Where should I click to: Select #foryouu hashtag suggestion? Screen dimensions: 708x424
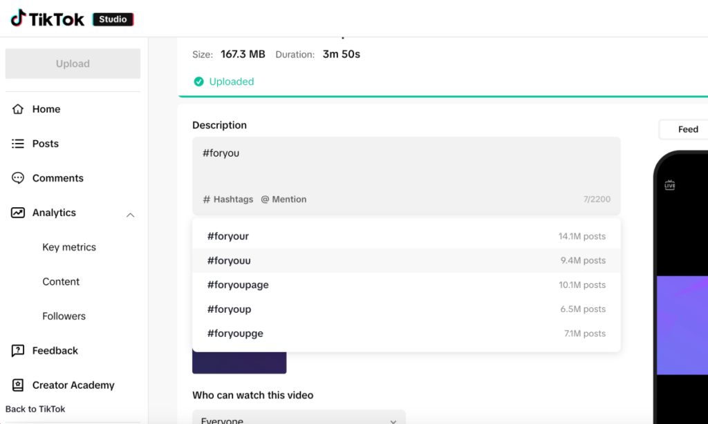407,261
